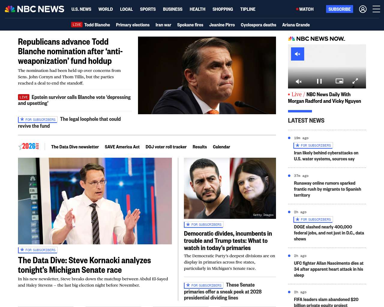
Task: Expand live video to fullscreen
Action: click(355, 81)
